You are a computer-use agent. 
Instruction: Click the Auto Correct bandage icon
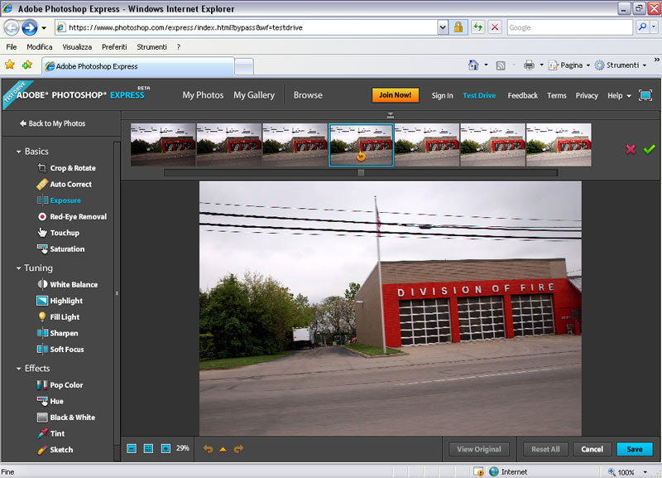[x=42, y=184]
